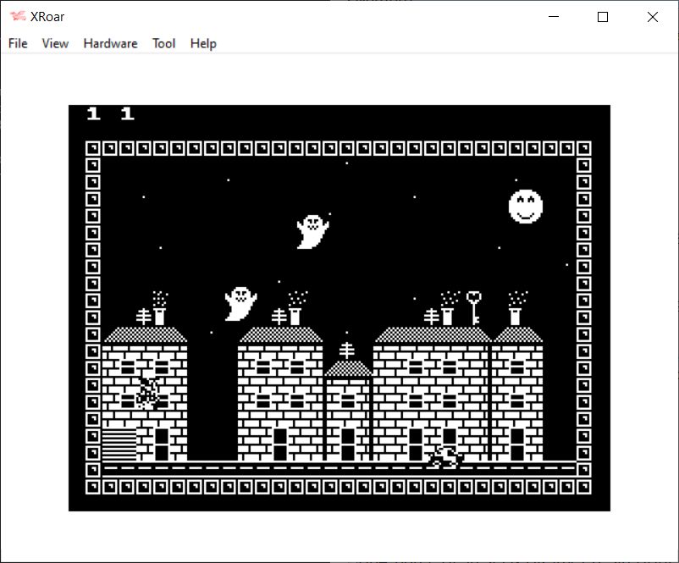Click the XRoar app icon in title bar
This screenshot has height=563, width=679.
(x=17, y=17)
